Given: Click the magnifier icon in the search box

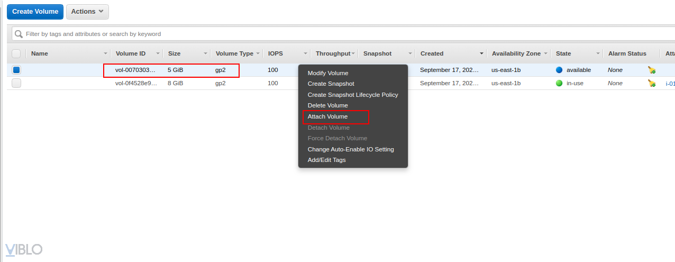Looking at the screenshot, I should (x=19, y=34).
